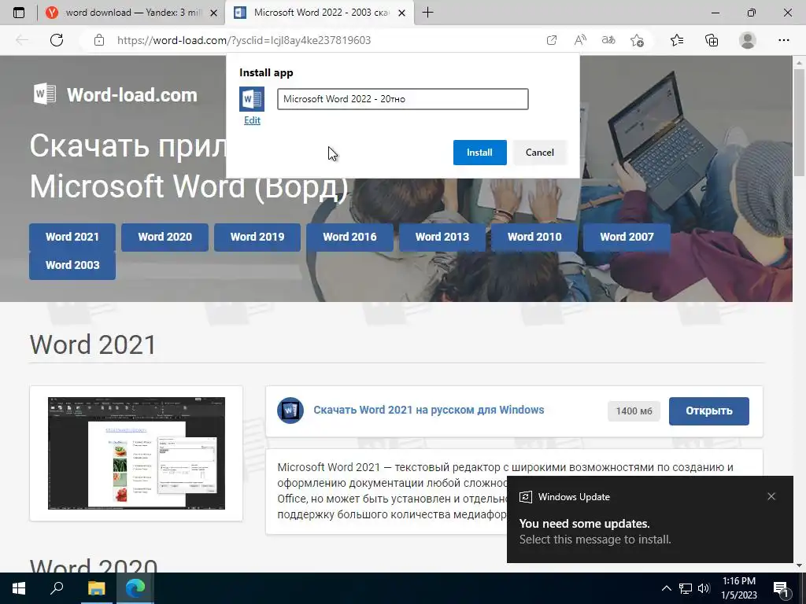Open File Explorer from the taskbar

pyautogui.click(x=96, y=588)
